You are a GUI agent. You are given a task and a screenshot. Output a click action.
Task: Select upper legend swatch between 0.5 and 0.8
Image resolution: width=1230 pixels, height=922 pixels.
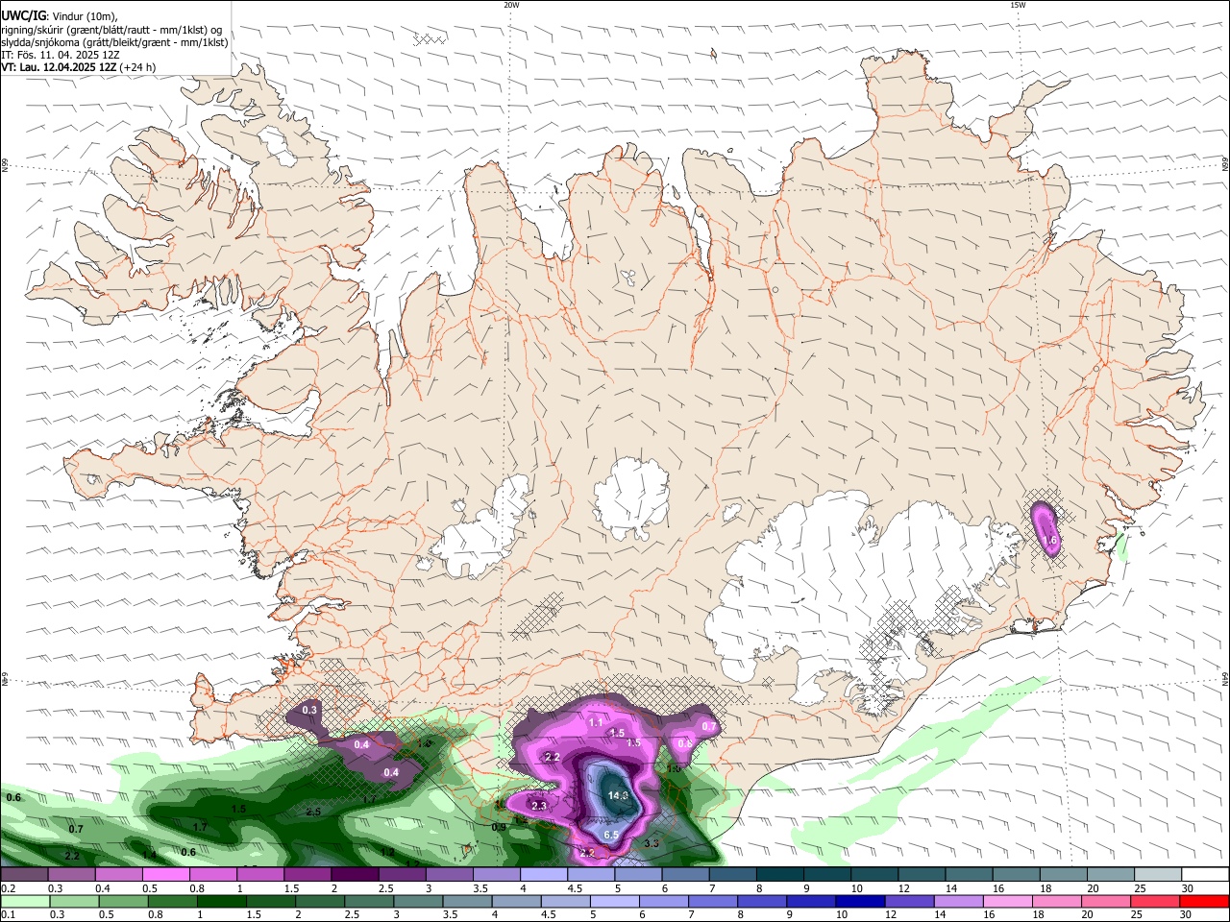pos(165,875)
